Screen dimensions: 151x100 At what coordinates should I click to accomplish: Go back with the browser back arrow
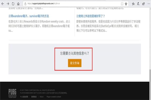(3, 4)
